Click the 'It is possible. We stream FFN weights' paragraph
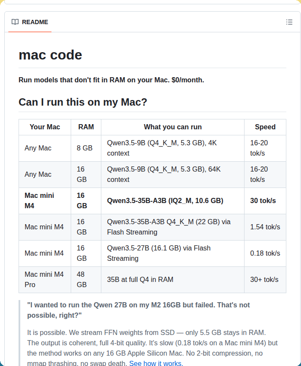This screenshot has width=301, height=366. [152, 348]
